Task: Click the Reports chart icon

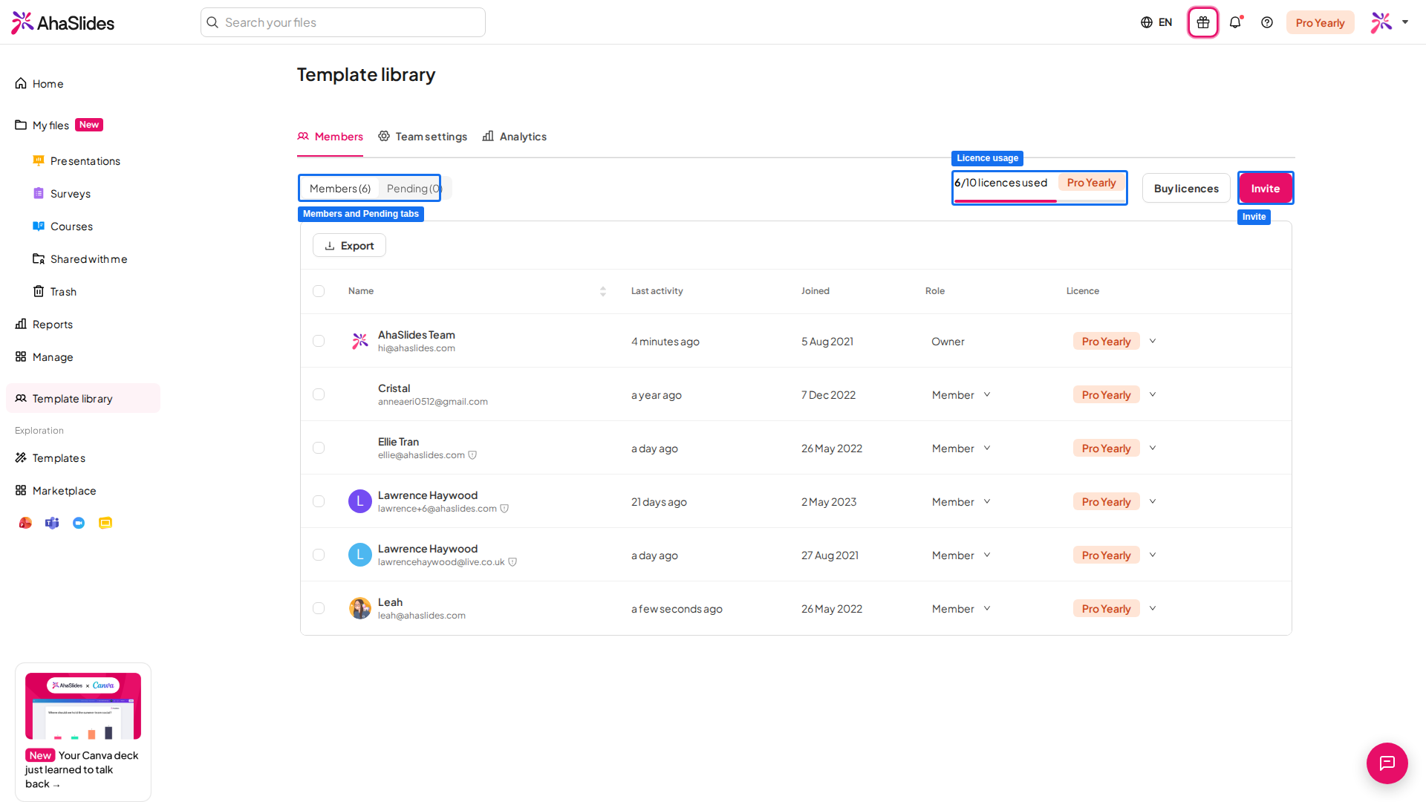Action: point(21,324)
